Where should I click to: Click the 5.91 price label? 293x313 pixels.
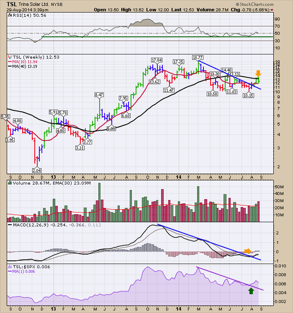tap(54, 112)
